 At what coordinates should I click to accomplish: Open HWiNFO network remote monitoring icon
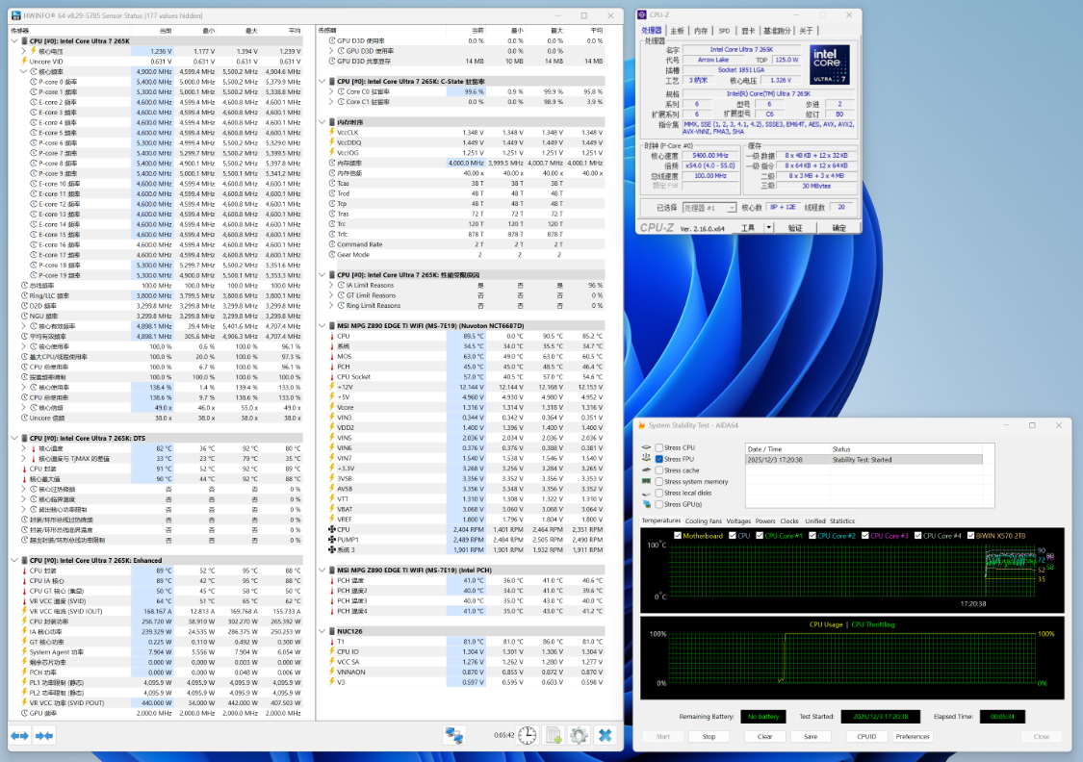click(x=454, y=735)
